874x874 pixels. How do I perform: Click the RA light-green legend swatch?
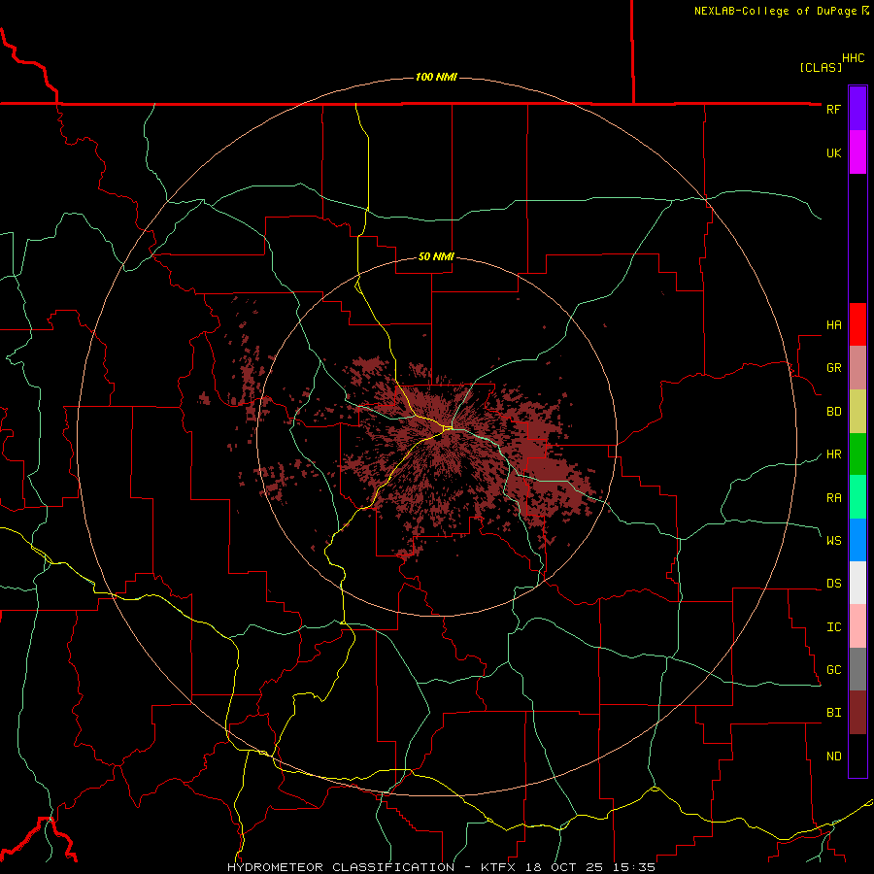[x=857, y=497]
